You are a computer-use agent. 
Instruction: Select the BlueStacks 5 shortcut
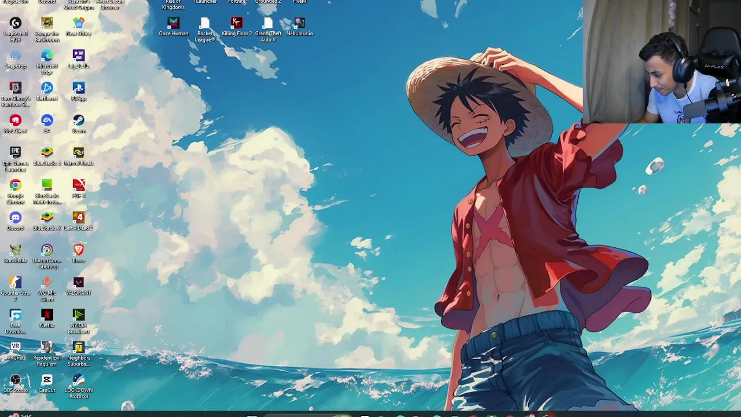47,153
